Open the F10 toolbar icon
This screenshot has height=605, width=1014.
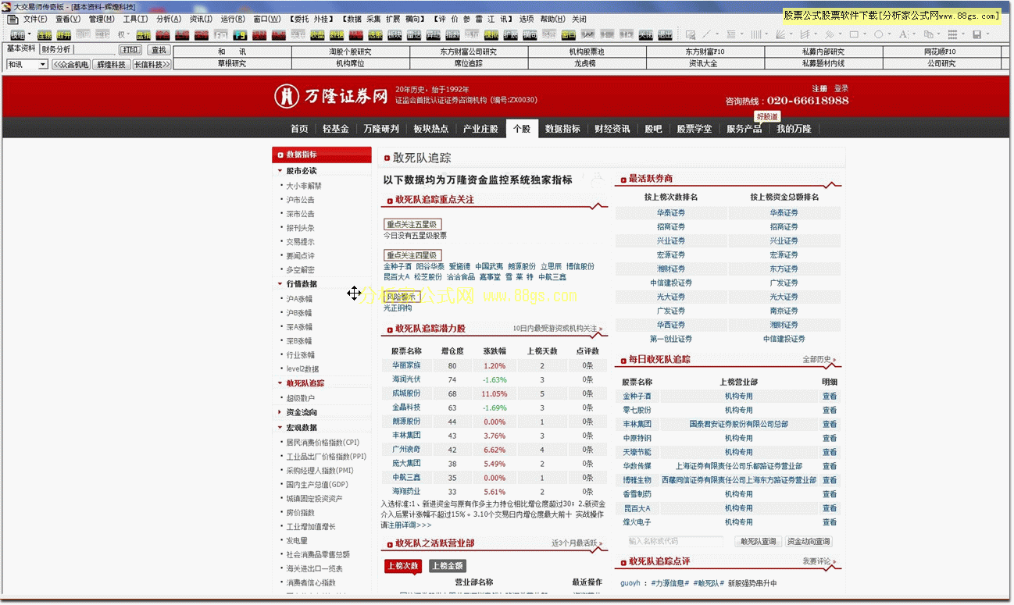[x=220, y=35]
